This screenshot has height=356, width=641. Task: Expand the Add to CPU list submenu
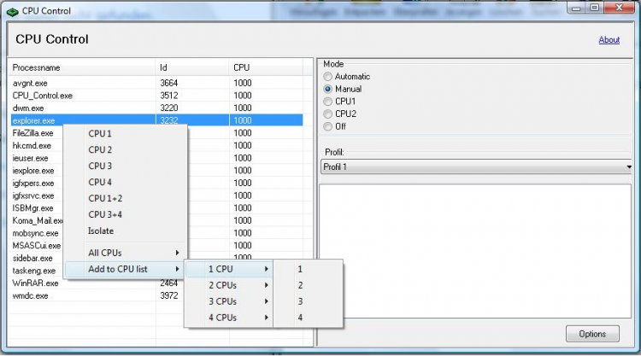[x=126, y=269]
